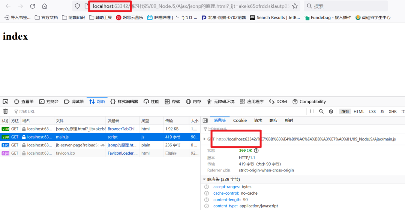Open help icon next to 200 OK status
Image resolution: width=405 pixels, height=210 pixels.
256,151
